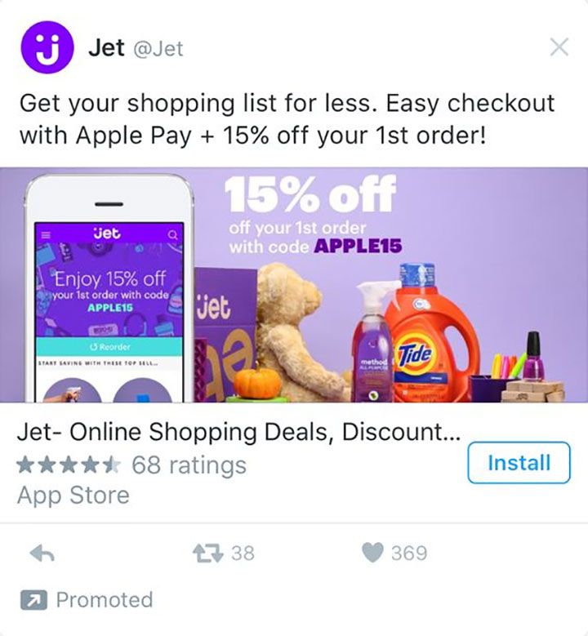Open the Jet display name

tap(106, 48)
